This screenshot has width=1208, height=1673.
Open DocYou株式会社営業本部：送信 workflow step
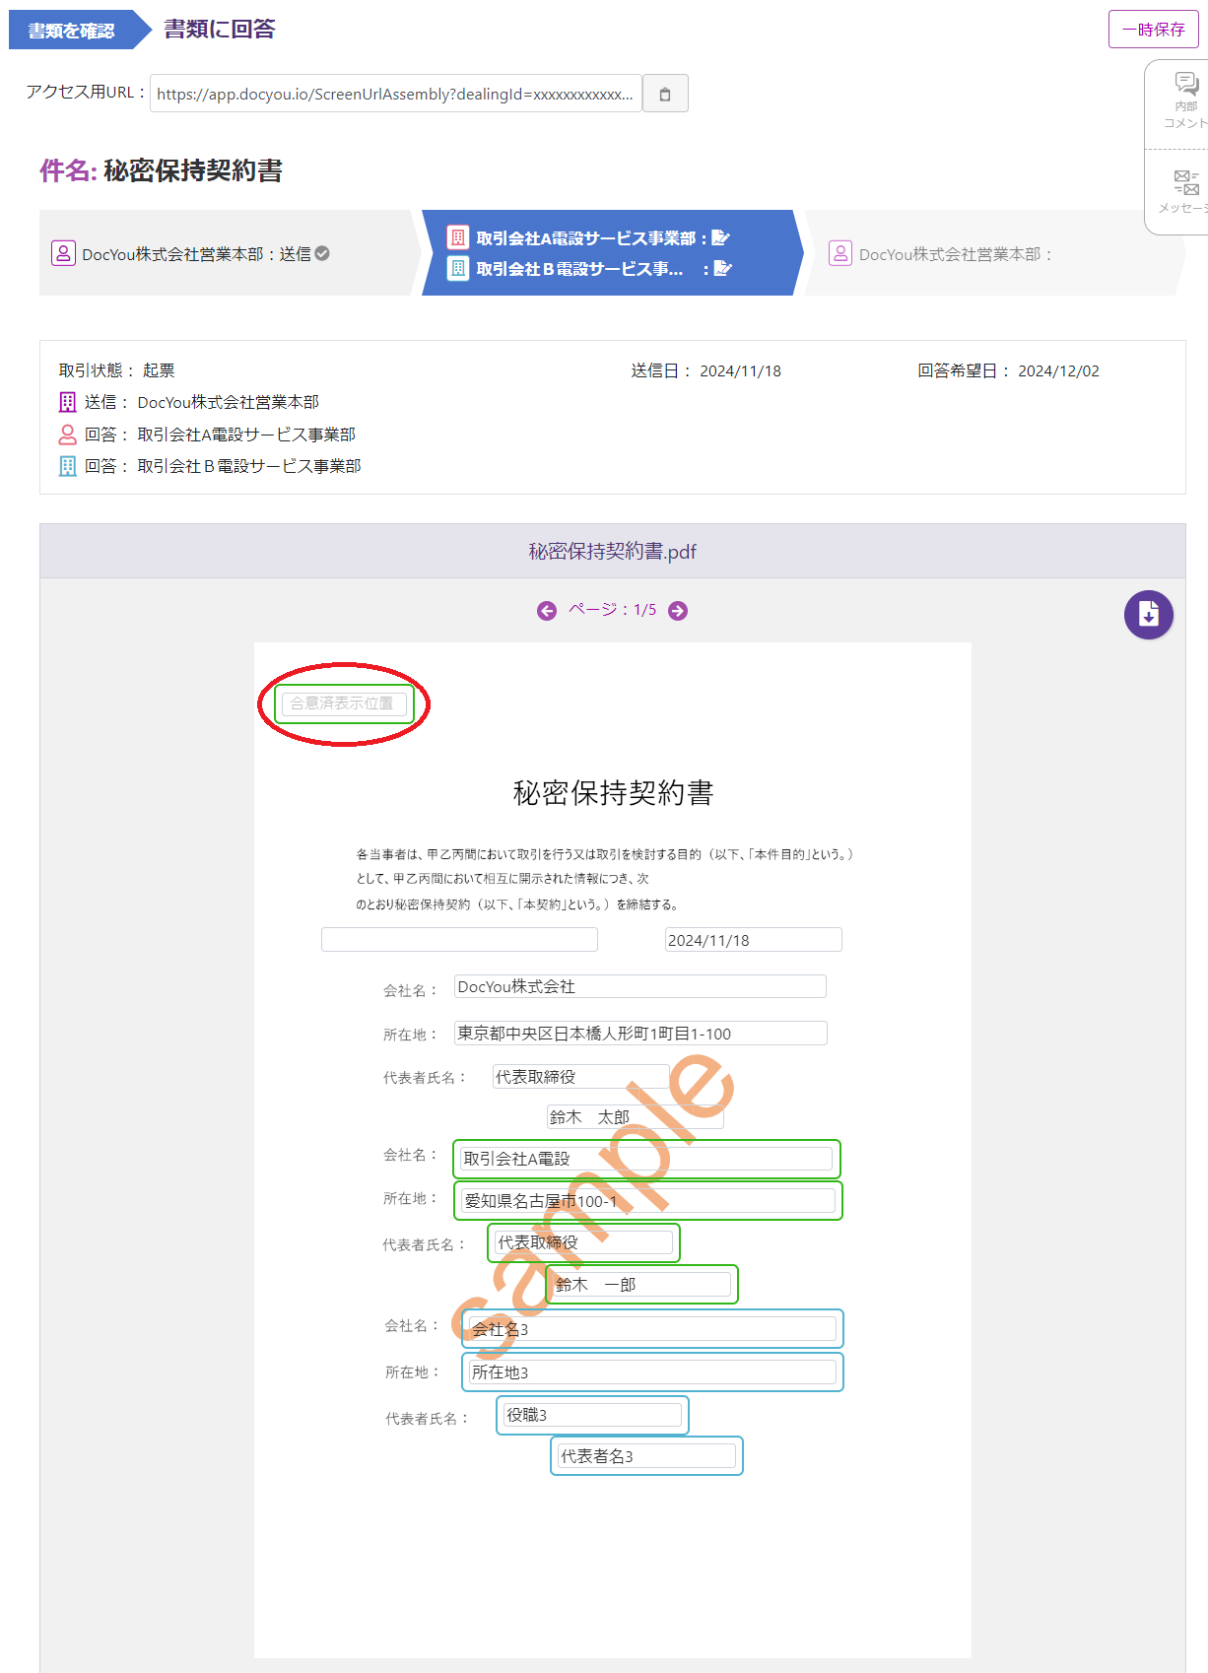click(x=229, y=253)
